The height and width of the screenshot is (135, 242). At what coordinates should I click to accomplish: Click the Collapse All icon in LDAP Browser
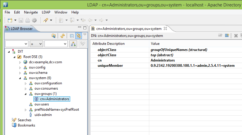click(72, 36)
